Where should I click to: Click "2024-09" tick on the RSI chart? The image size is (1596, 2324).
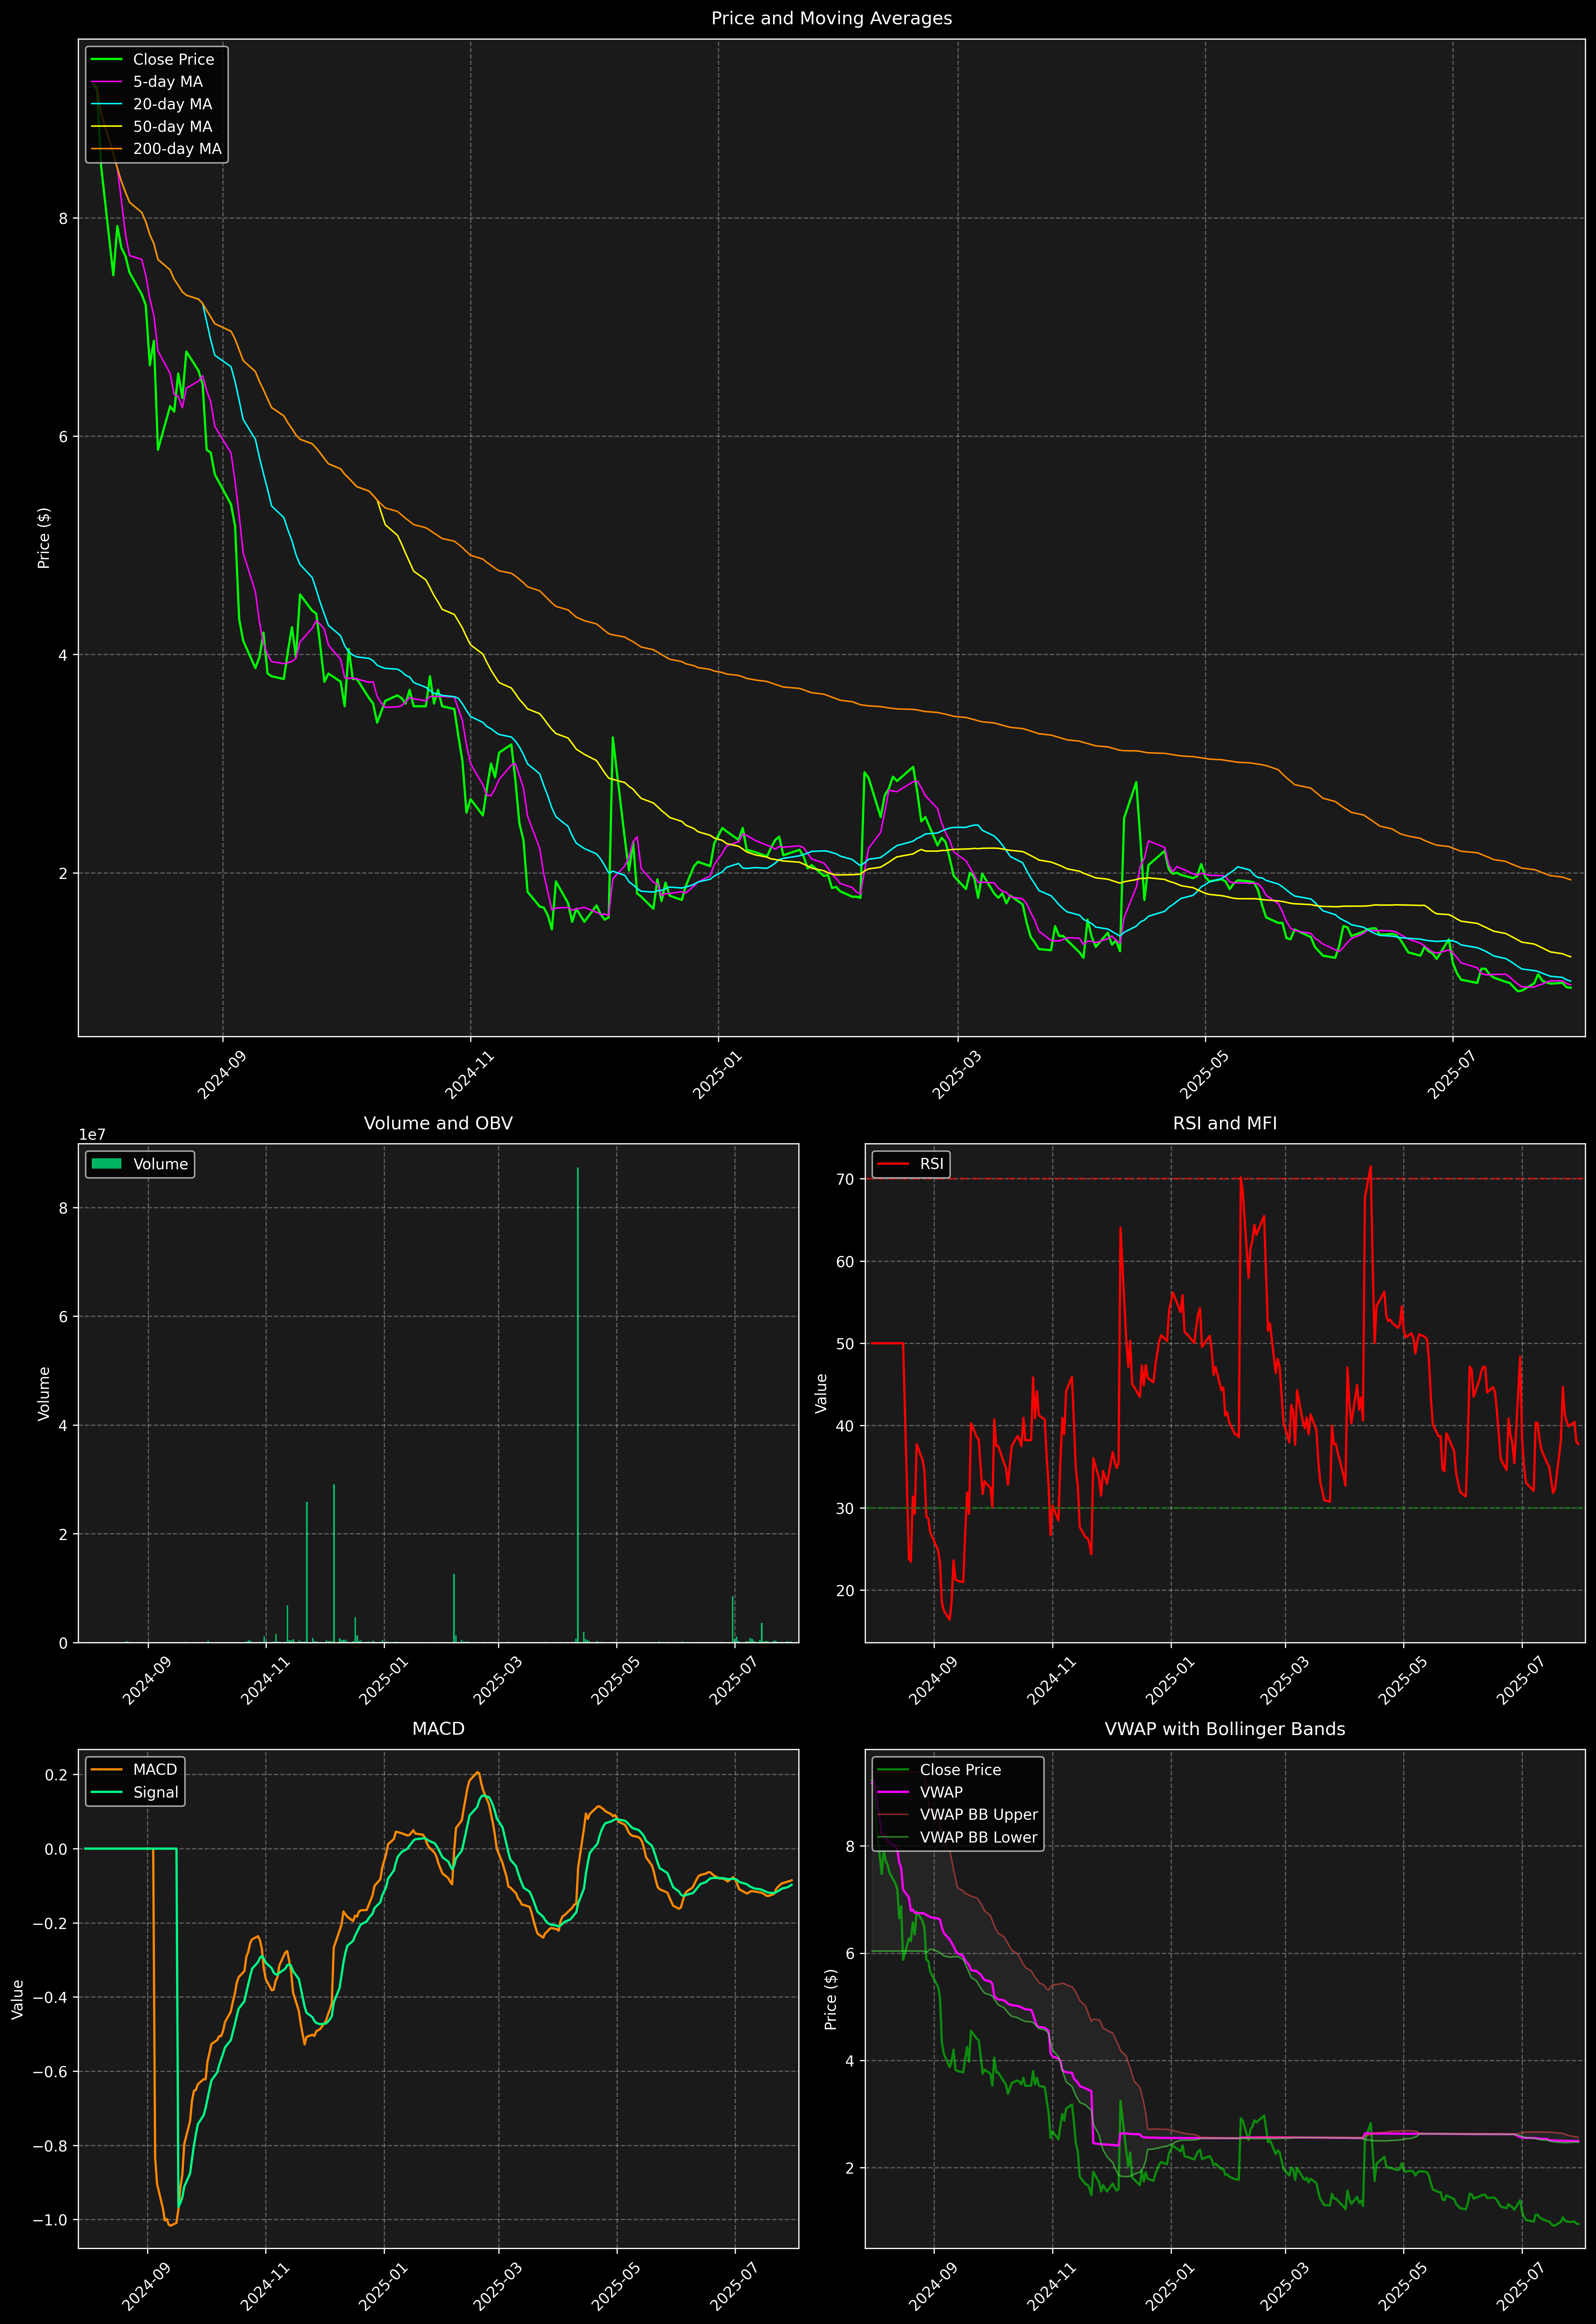933,1681
